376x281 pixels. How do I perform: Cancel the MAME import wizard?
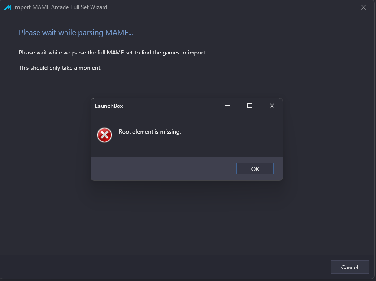click(x=350, y=268)
